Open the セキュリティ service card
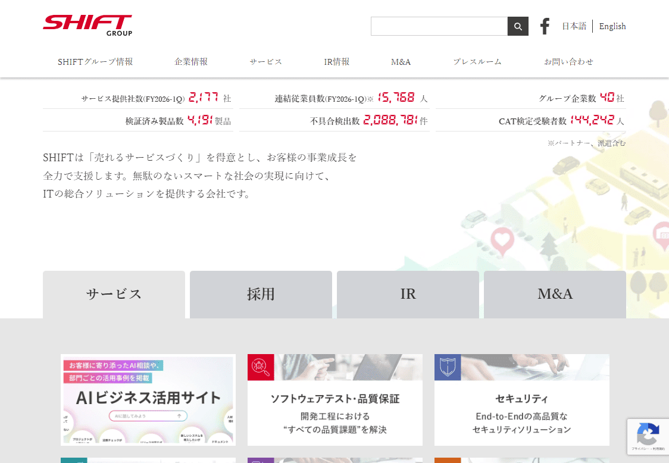The width and height of the screenshot is (669, 463). pyautogui.click(x=521, y=399)
